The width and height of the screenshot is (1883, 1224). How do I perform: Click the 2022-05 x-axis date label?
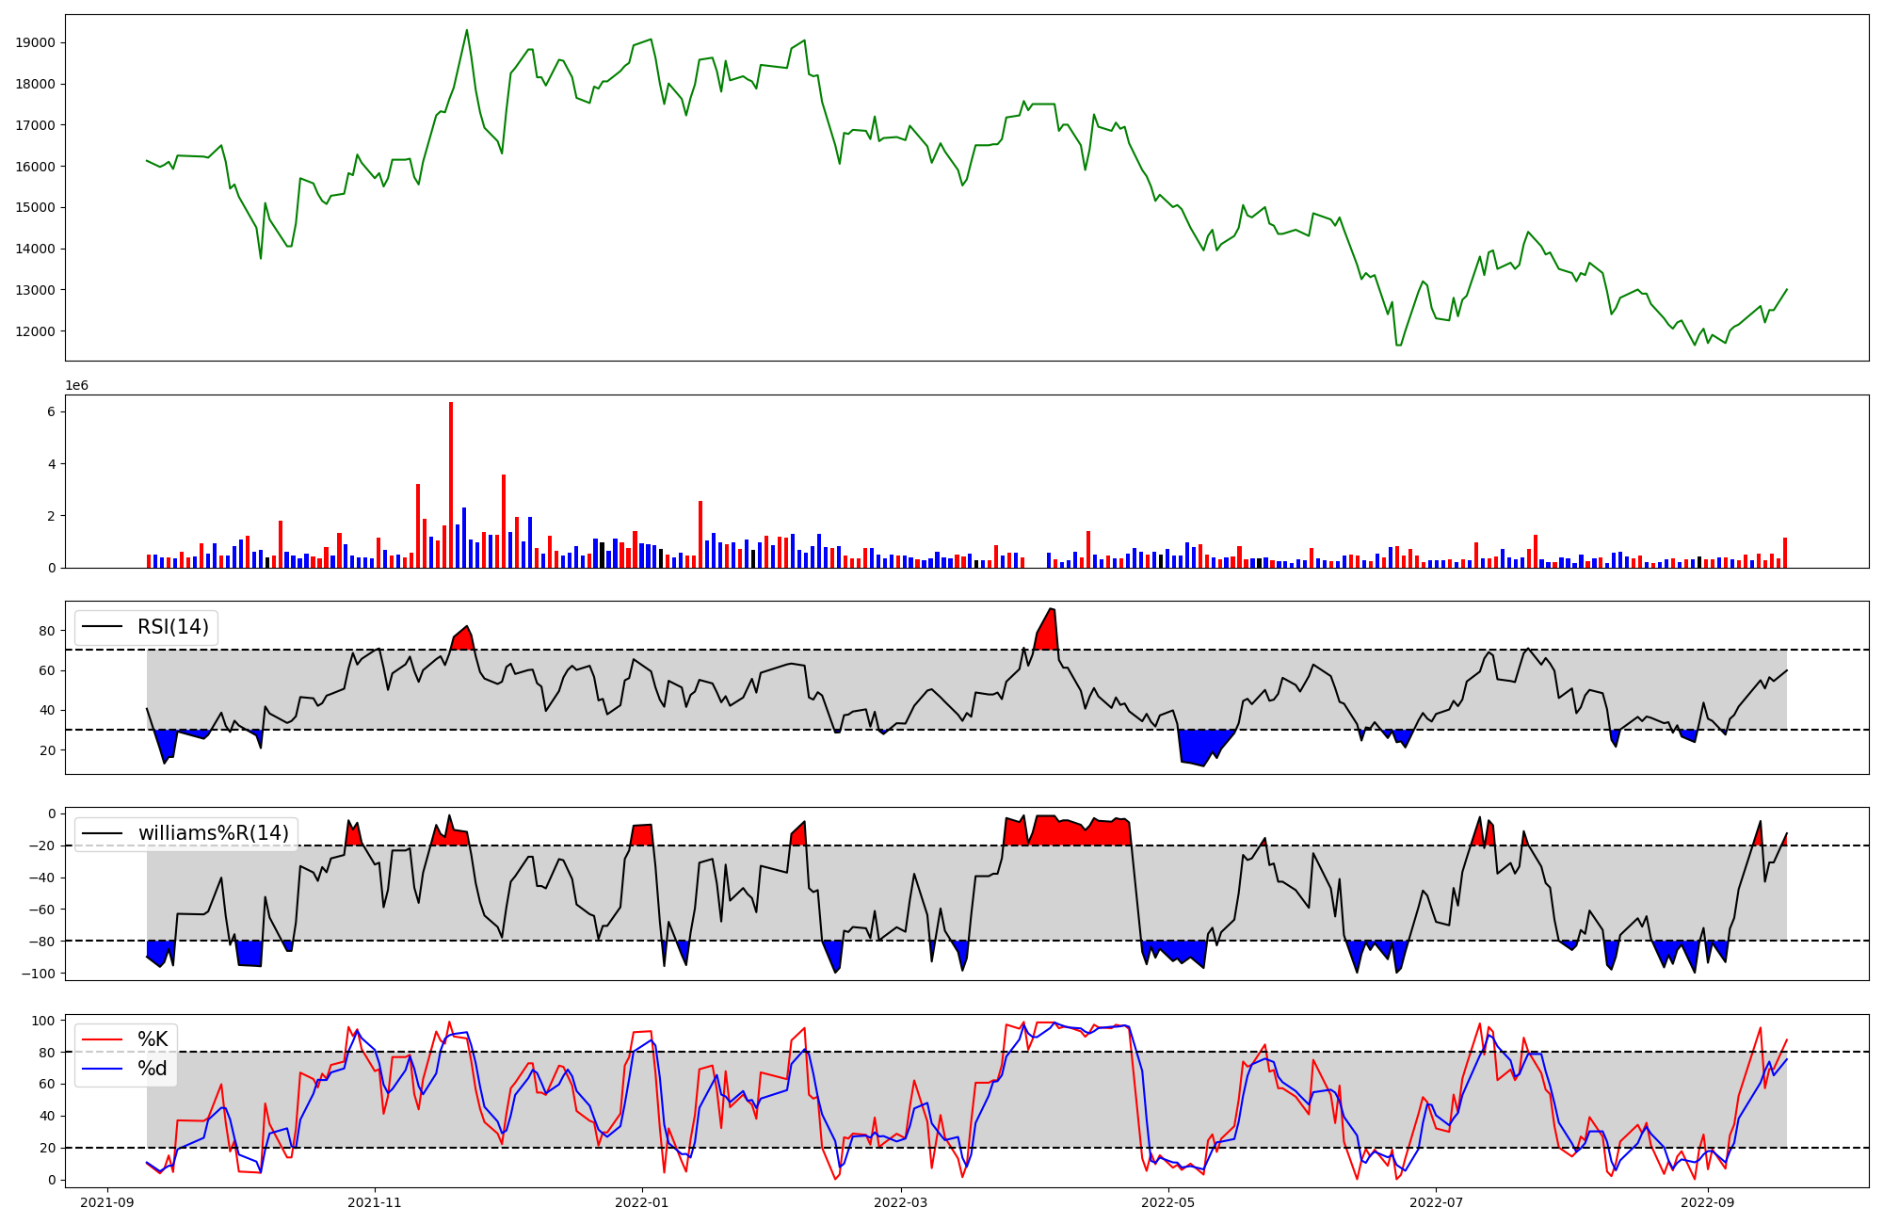tap(1168, 1202)
